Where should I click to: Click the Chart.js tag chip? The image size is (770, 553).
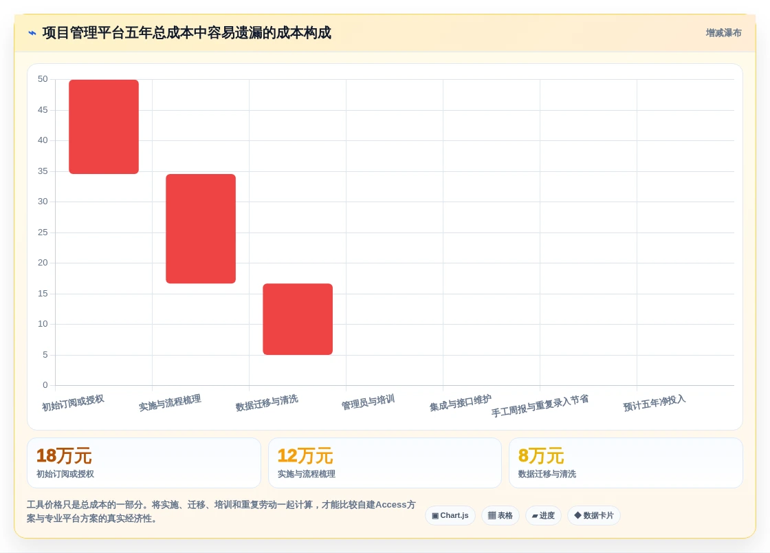click(450, 515)
